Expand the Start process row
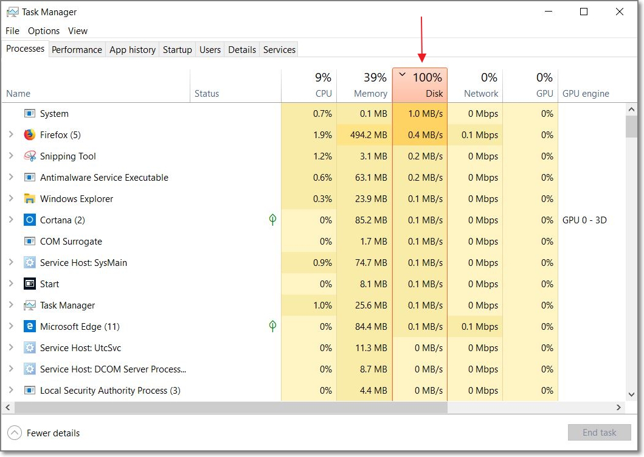This screenshot has height=457, width=644. click(11, 284)
